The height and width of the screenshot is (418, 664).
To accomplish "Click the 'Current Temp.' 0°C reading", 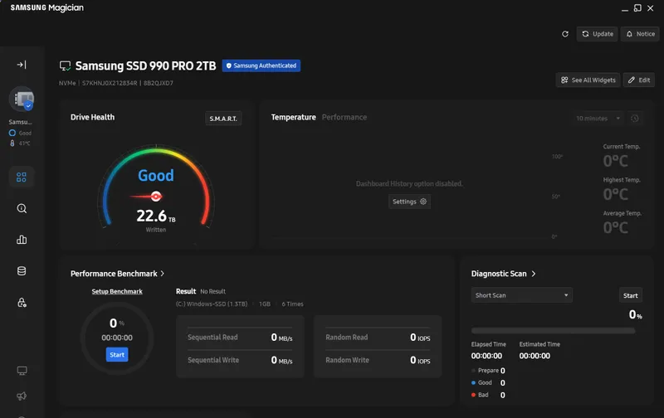I will point(615,161).
